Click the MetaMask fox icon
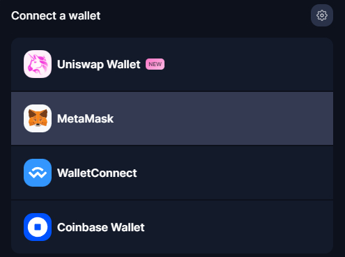The image size is (345, 257). pyautogui.click(x=38, y=118)
